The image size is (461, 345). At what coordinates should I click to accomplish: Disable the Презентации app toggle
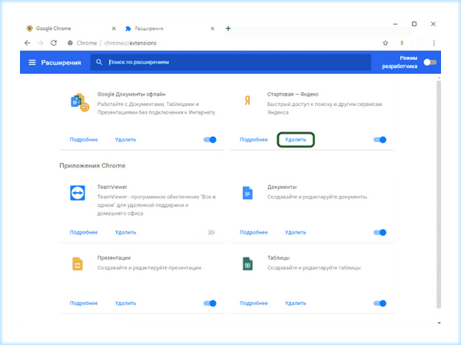point(210,304)
